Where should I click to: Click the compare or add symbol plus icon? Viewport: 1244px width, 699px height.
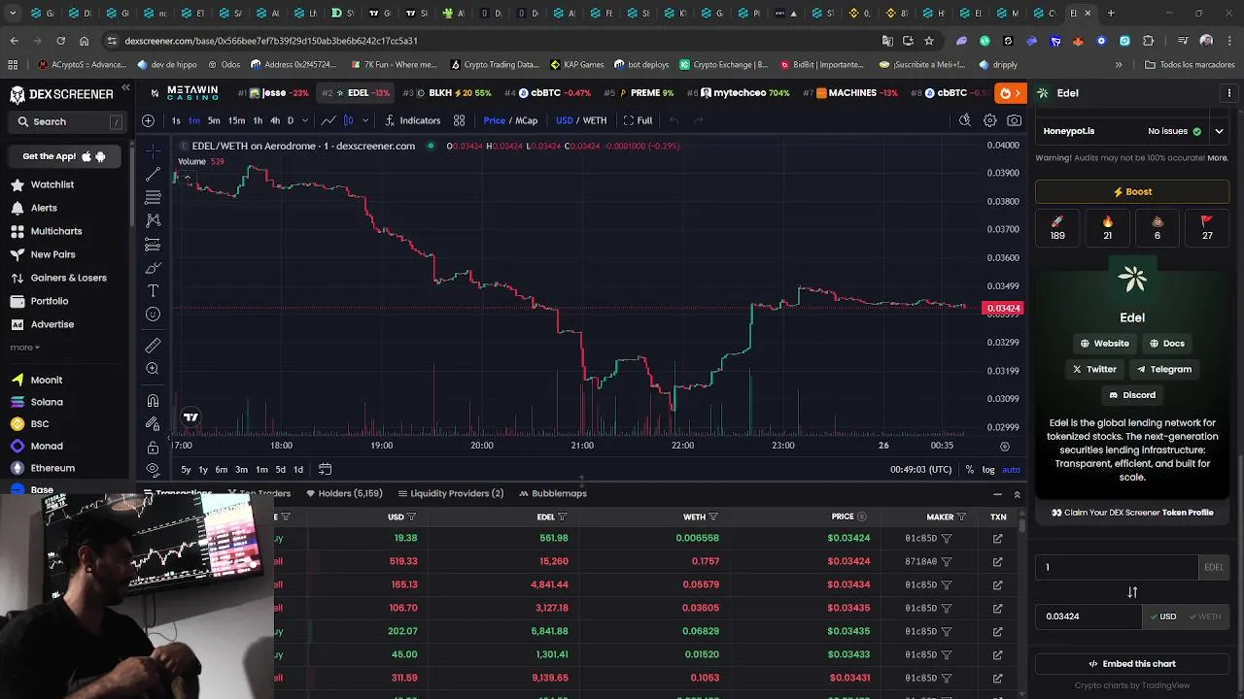[x=148, y=120]
